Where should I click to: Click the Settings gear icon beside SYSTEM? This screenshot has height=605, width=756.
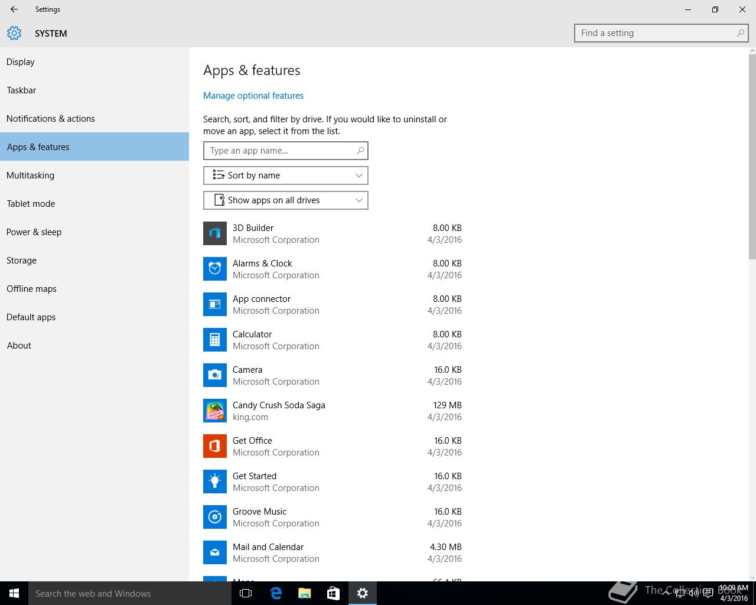(14, 33)
